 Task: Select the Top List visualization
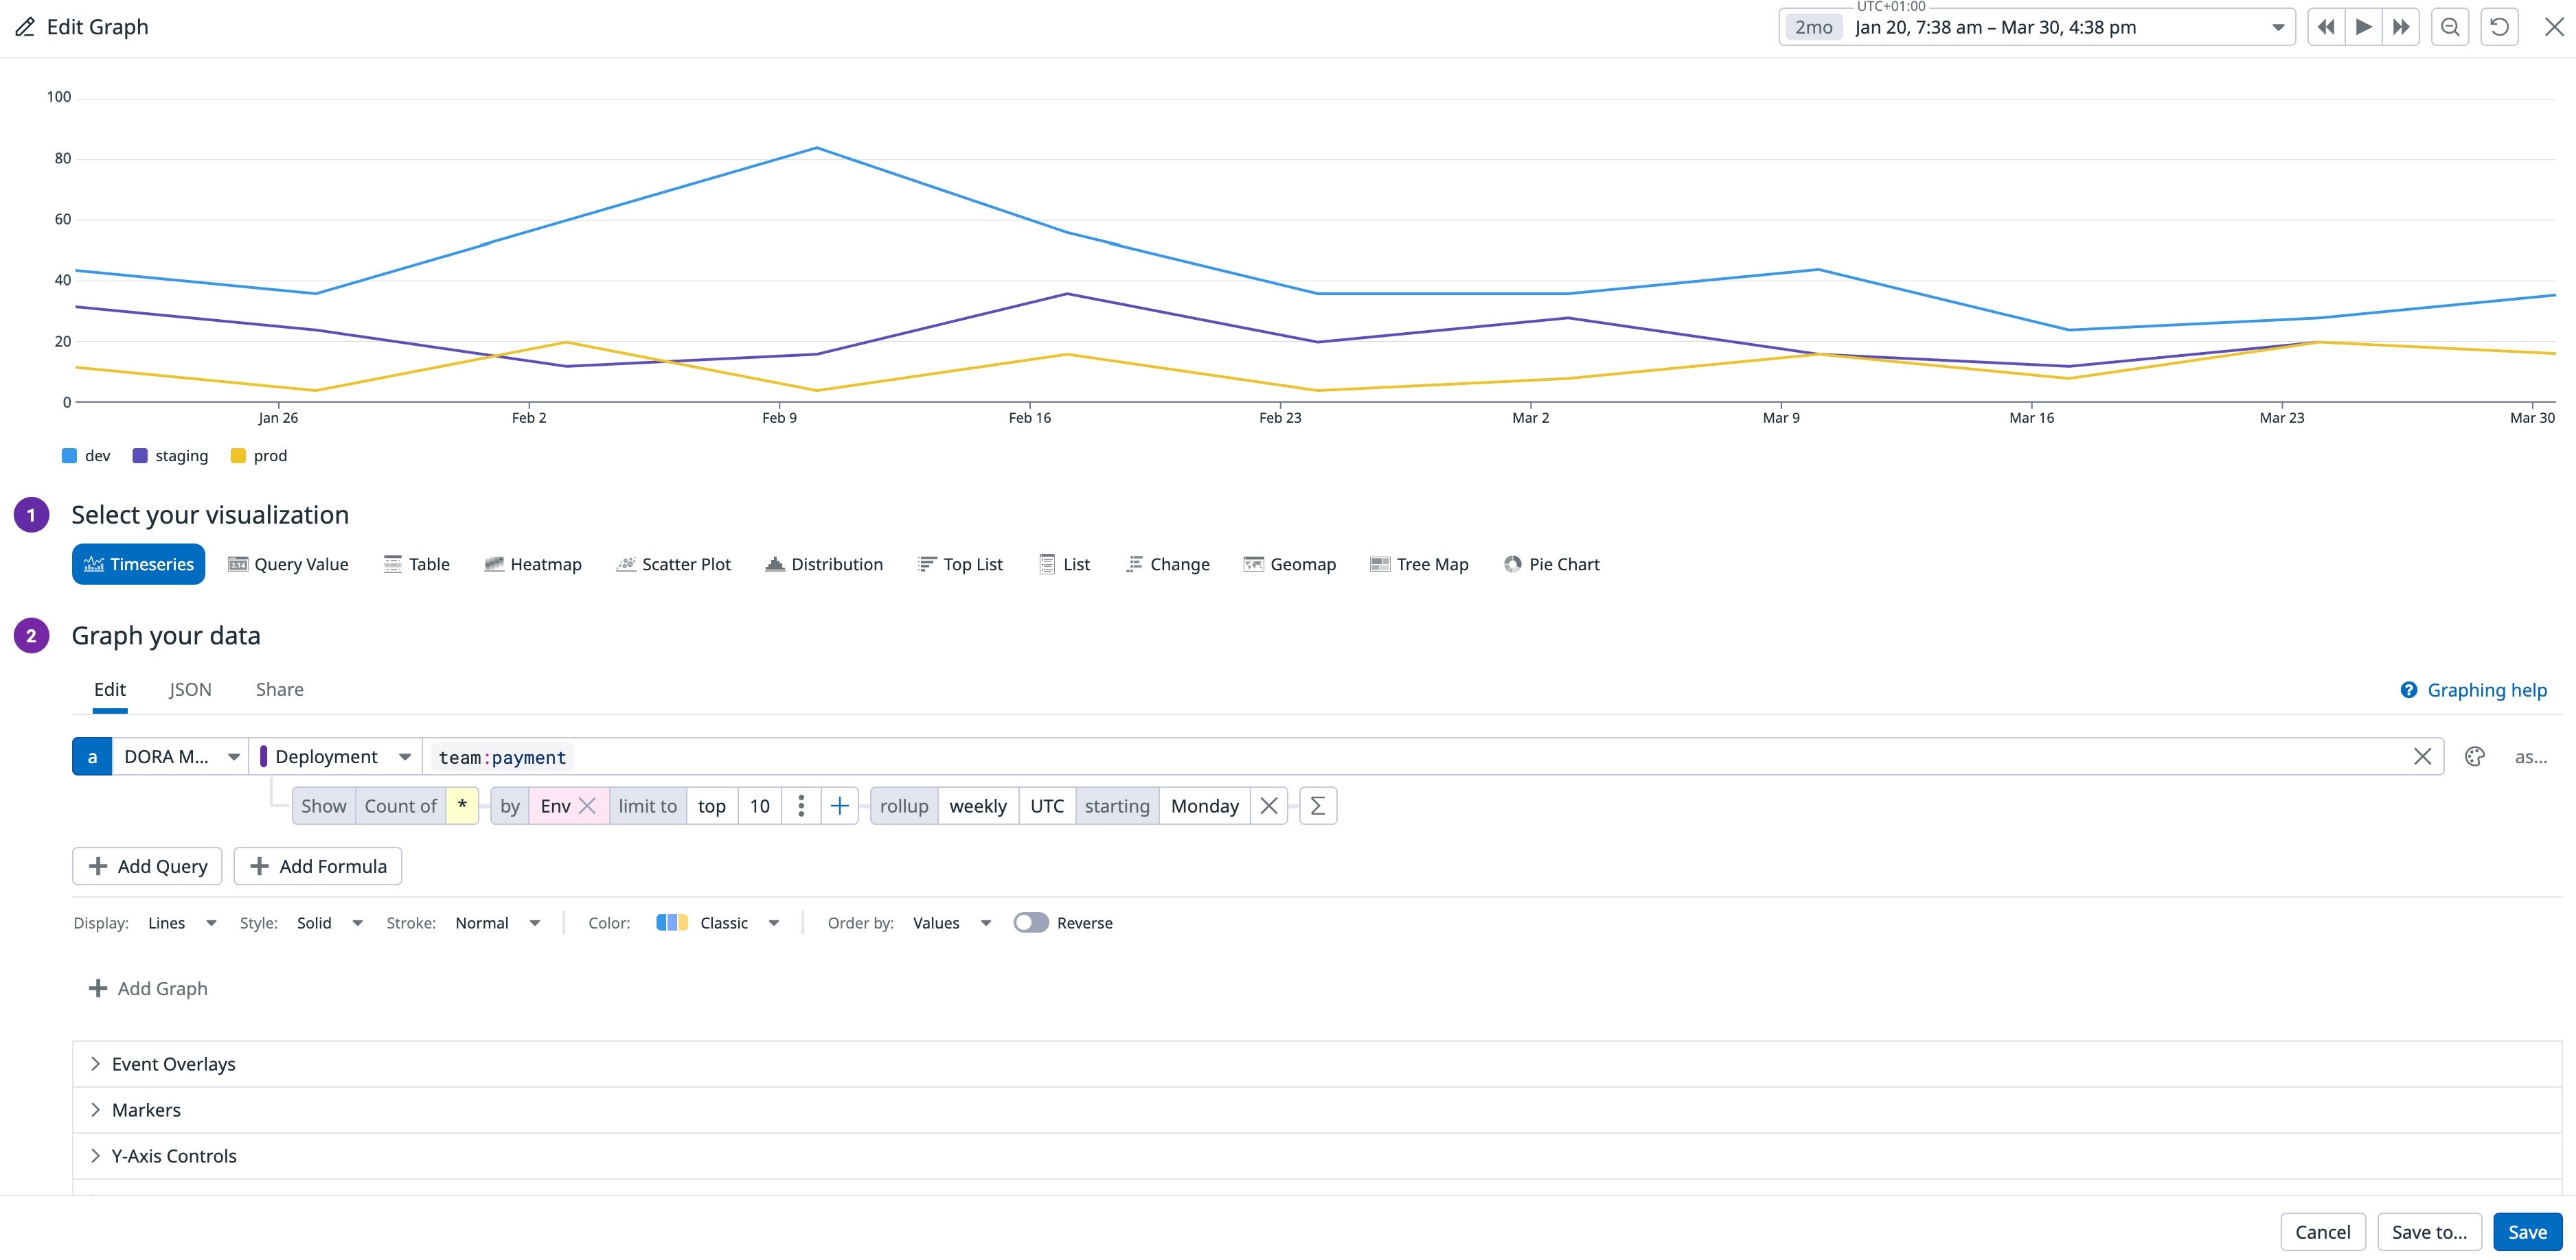(x=959, y=563)
